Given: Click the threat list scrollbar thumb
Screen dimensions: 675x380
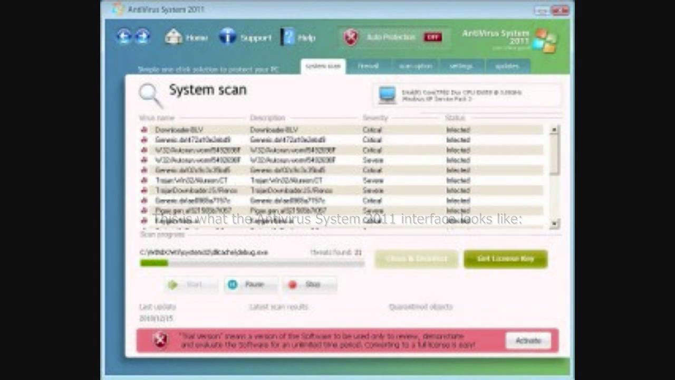Looking at the screenshot, I should click(554, 154).
